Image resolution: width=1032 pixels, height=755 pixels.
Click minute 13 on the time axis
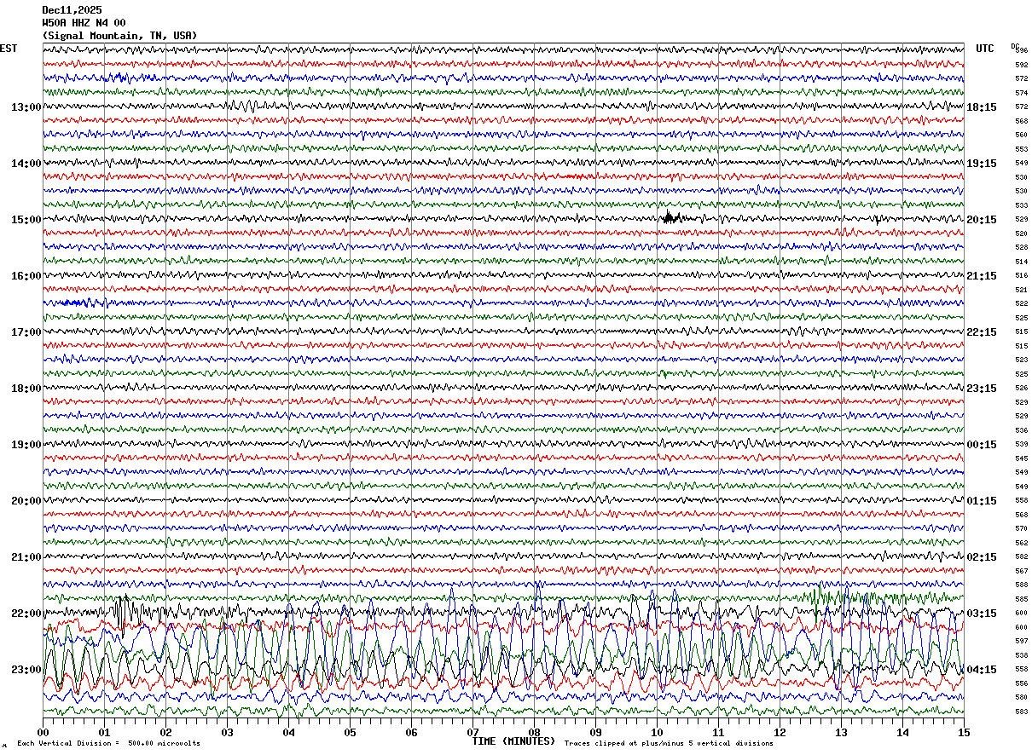point(841,732)
